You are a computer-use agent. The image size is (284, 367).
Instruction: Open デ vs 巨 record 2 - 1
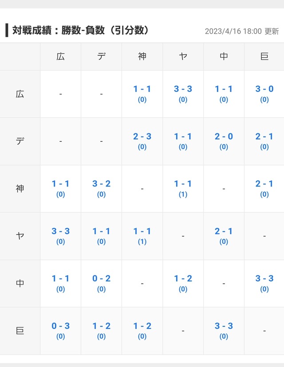pyautogui.click(x=264, y=141)
